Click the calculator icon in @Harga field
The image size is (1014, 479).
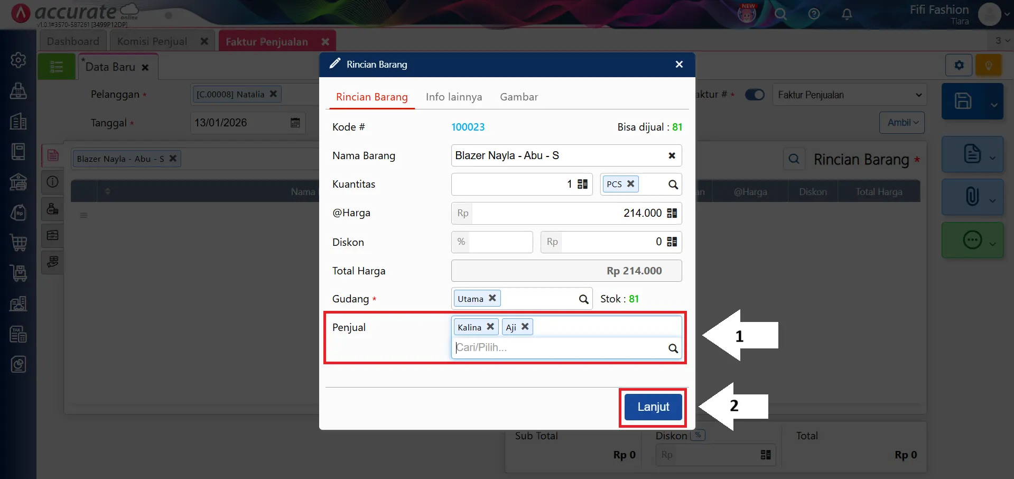pyautogui.click(x=672, y=213)
